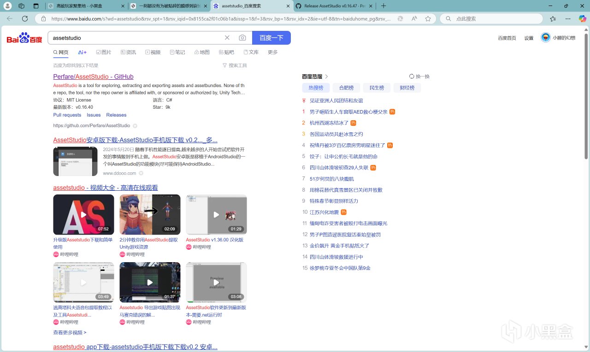Viewport: 590px width, 352px height.
Task: View site information lock icon
Action: pos(43,19)
